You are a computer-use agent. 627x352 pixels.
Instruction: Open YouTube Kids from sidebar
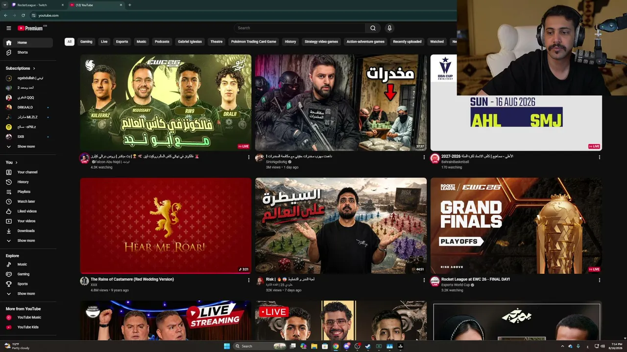click(27, 327)
